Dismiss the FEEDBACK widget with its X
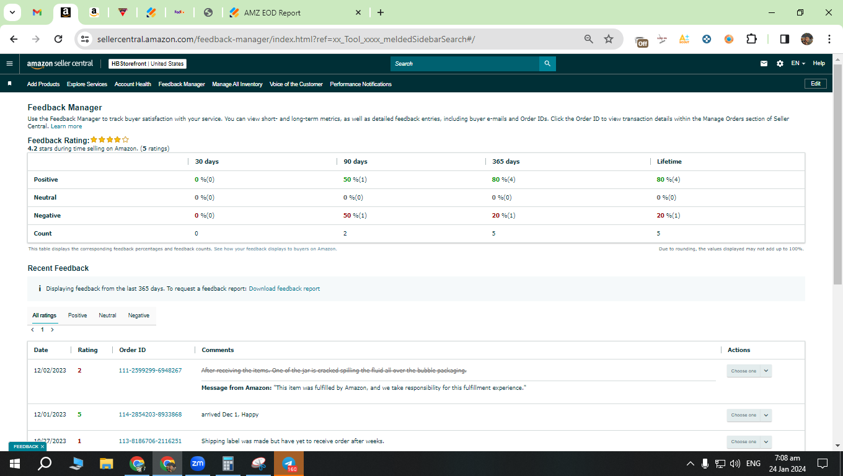Image resolution: width=843 pixels, height=476 pixels. pyautogui.click(x=42, y=446)
